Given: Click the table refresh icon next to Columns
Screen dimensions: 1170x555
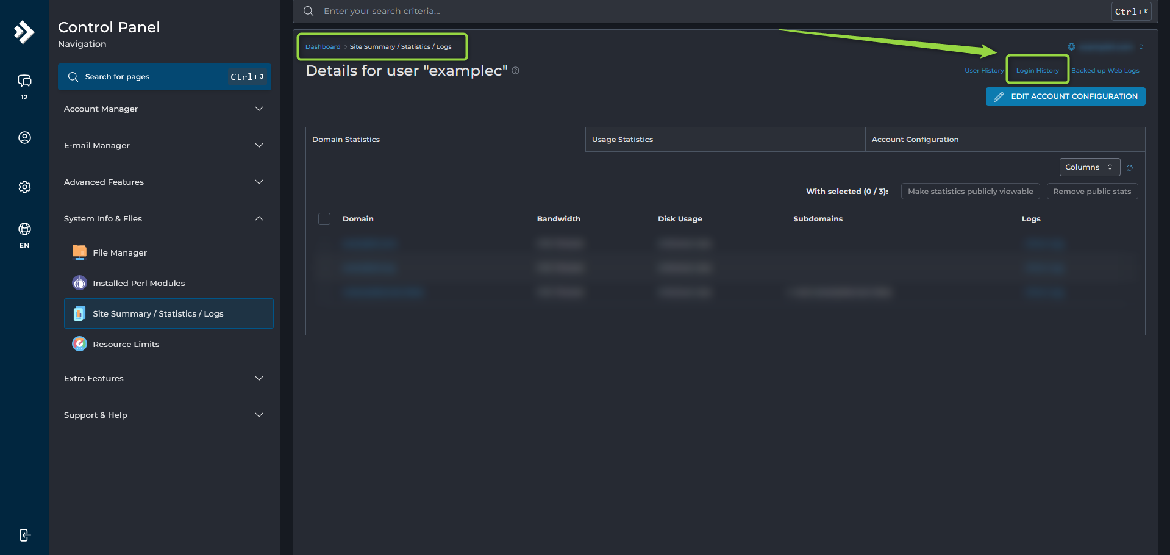Looking at the screenshot, I should (1130, 168).
